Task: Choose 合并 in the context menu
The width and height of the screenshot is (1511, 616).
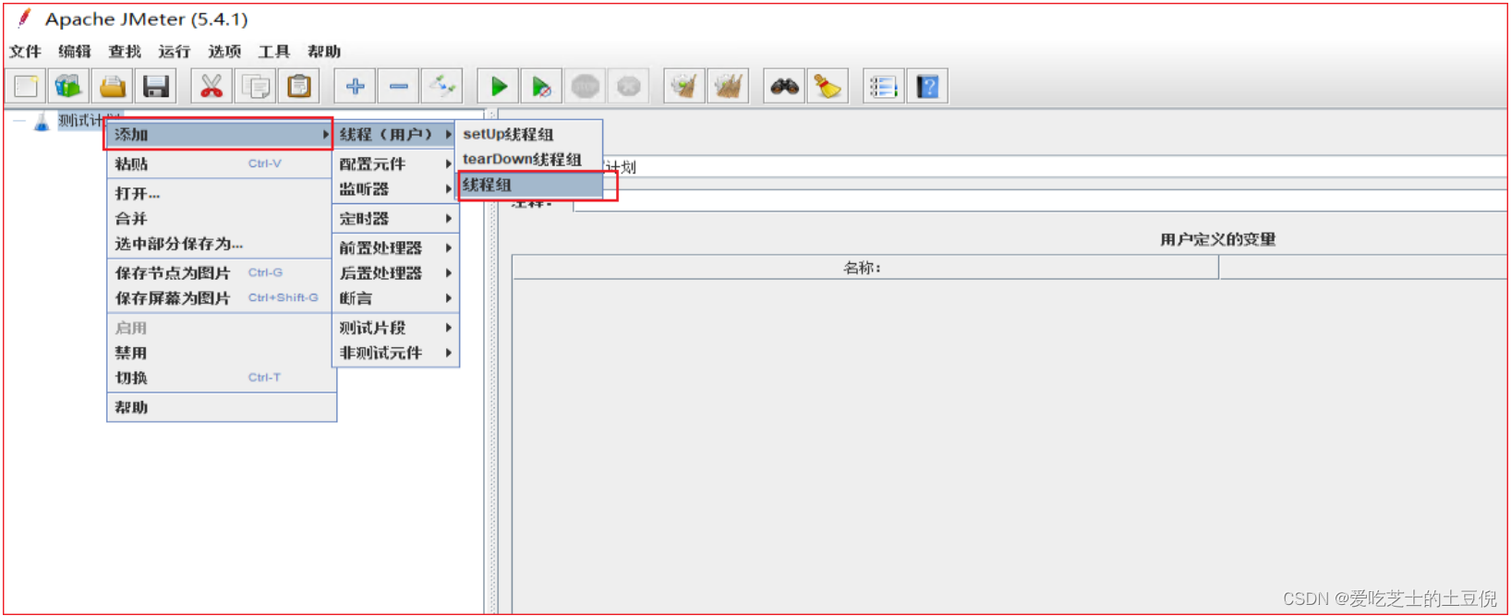Action: pos(221,219)
